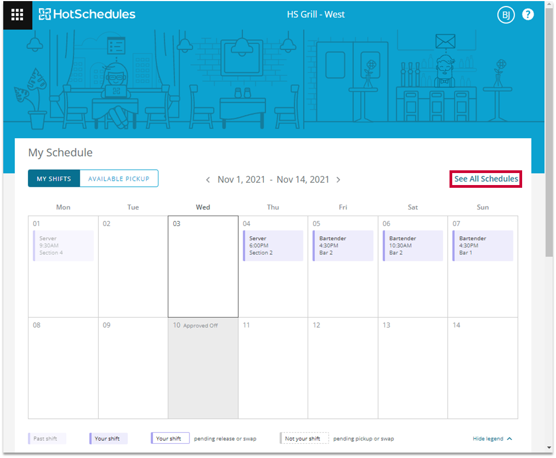Image resolution: width=556 pixels, height=458 pixels.
Task: Collapse legend with the up chevron
Action: [x=510, y=438]
